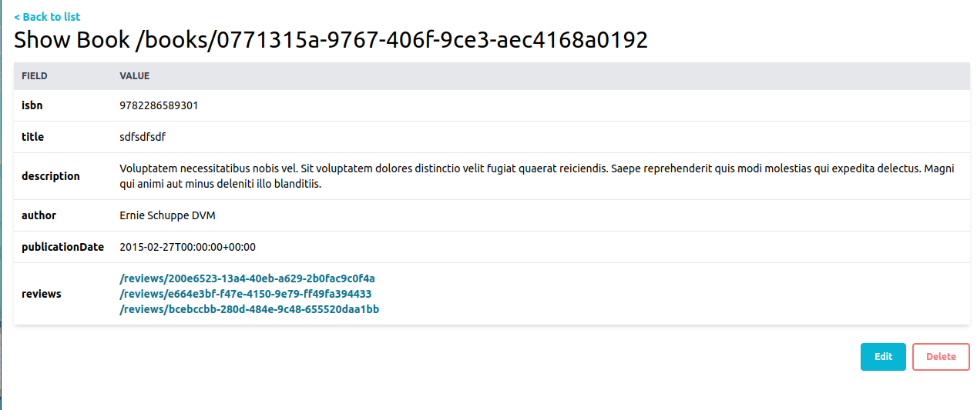Screen dimensions: 977x410
Task: Open review link starting with 200e6523
Action: pyautogui.click(x=247, y=278)
